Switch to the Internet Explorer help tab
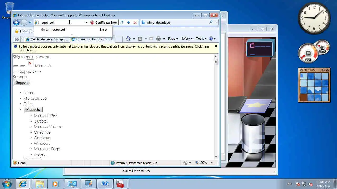 [x=90, y=39]
